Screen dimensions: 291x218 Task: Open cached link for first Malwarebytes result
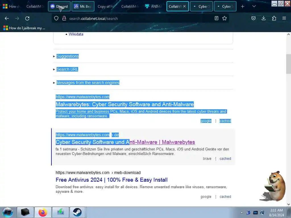(x=225, y=121)
